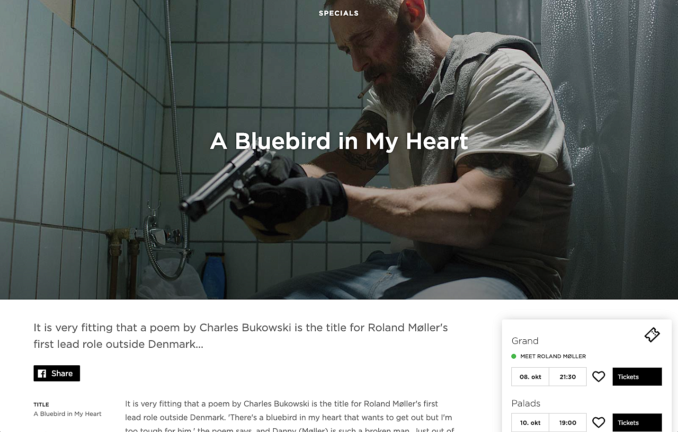Click the Facebook logo icon
This screenshot has width=678, height=432.
[x=42, y=373]
